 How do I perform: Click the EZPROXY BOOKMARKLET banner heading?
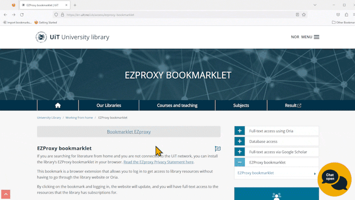click(178, 75)
